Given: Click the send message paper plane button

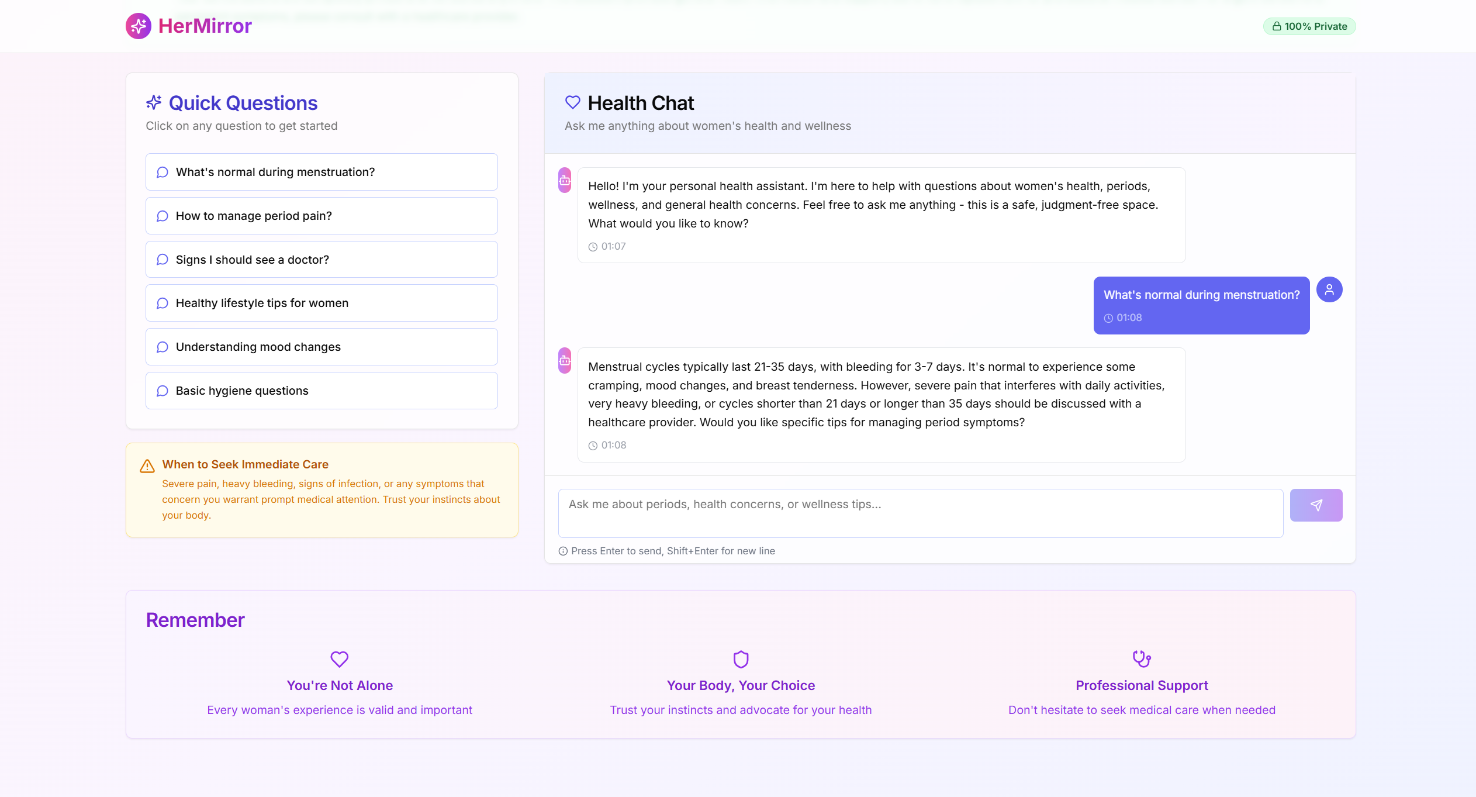Looking at the screenshot, I should point(1316,505).
